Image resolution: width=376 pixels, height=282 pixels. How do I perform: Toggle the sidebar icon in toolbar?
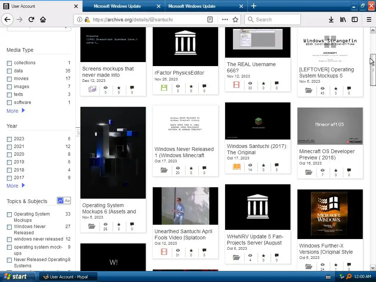[355, 19]
